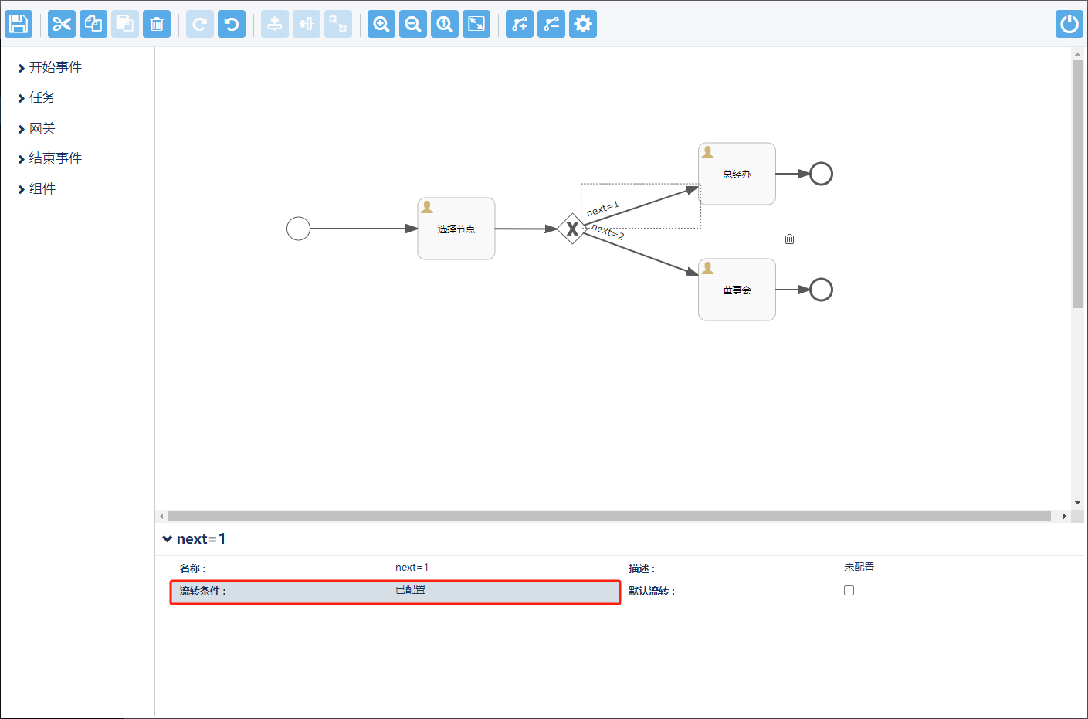The height and width of the screenshot is (719, 1088).
Task: Reset zoom to actual size icon
Action: (445, 24)
